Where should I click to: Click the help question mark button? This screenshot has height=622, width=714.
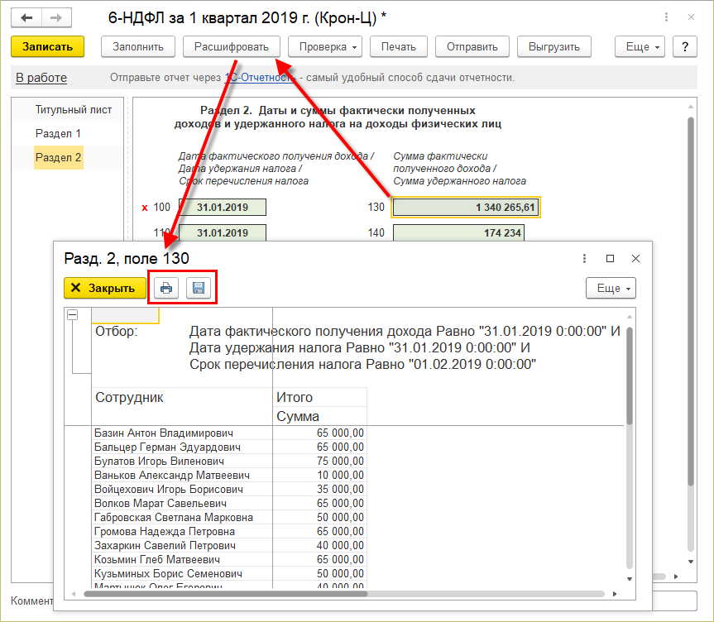685,47
